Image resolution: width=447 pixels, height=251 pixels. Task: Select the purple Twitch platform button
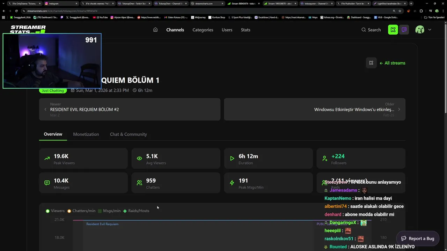[x=404, y=30]
